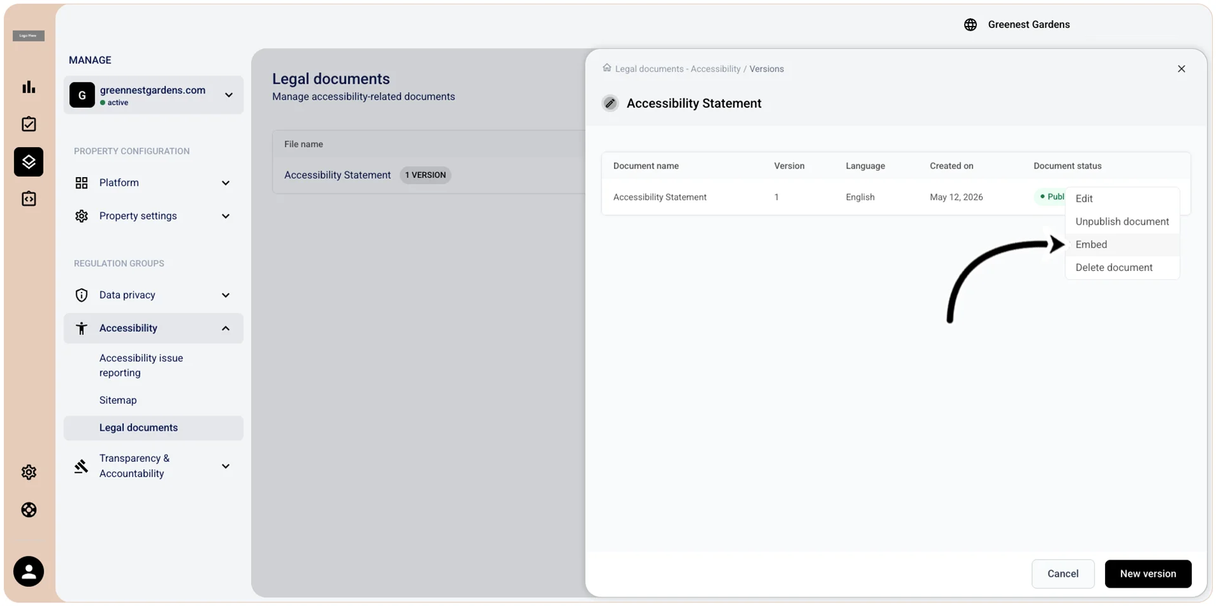
Task: Click the Property settings gear icon
Action: (x=82, y=216)
